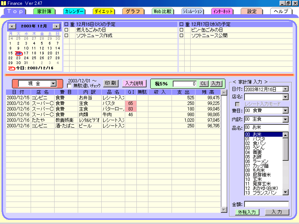Select 03 うどん in item list
The height and width of the screenshot is (224, 299).
(263, 148)
